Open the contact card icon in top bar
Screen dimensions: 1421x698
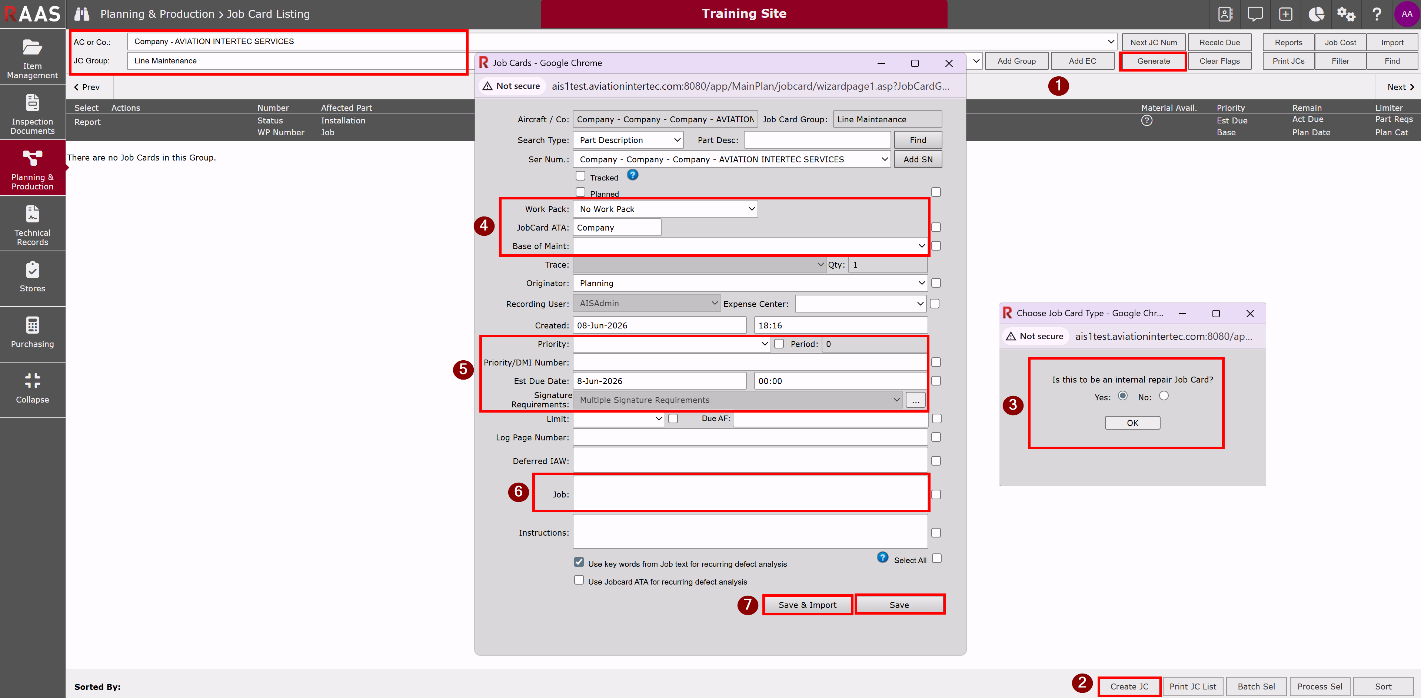coord(1225,14)
